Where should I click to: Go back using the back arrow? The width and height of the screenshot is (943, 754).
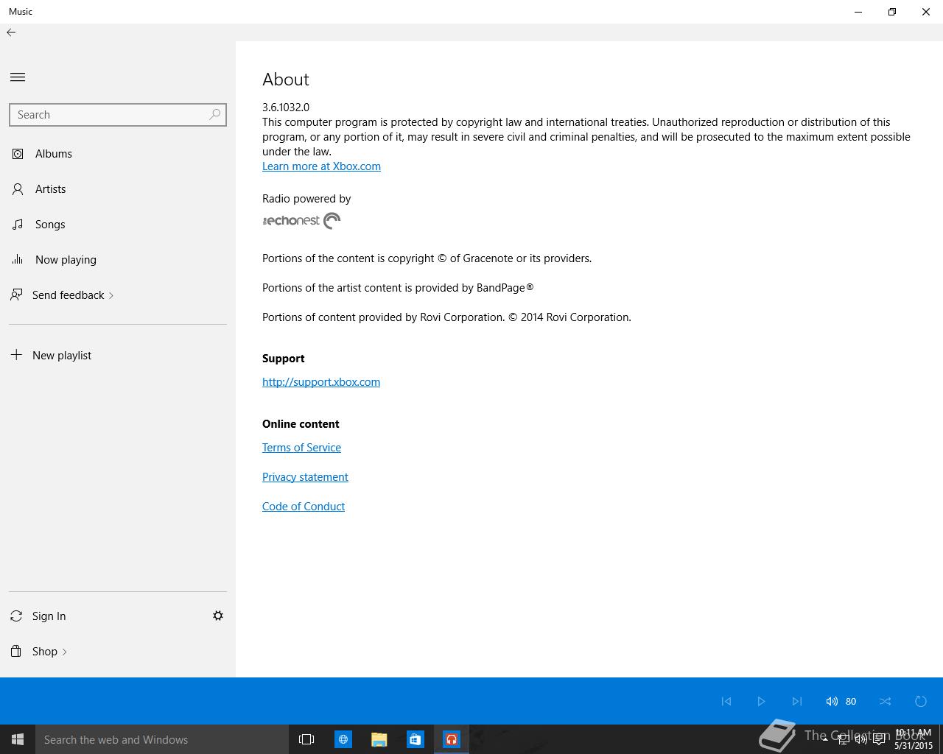click(x=11, y=32)
